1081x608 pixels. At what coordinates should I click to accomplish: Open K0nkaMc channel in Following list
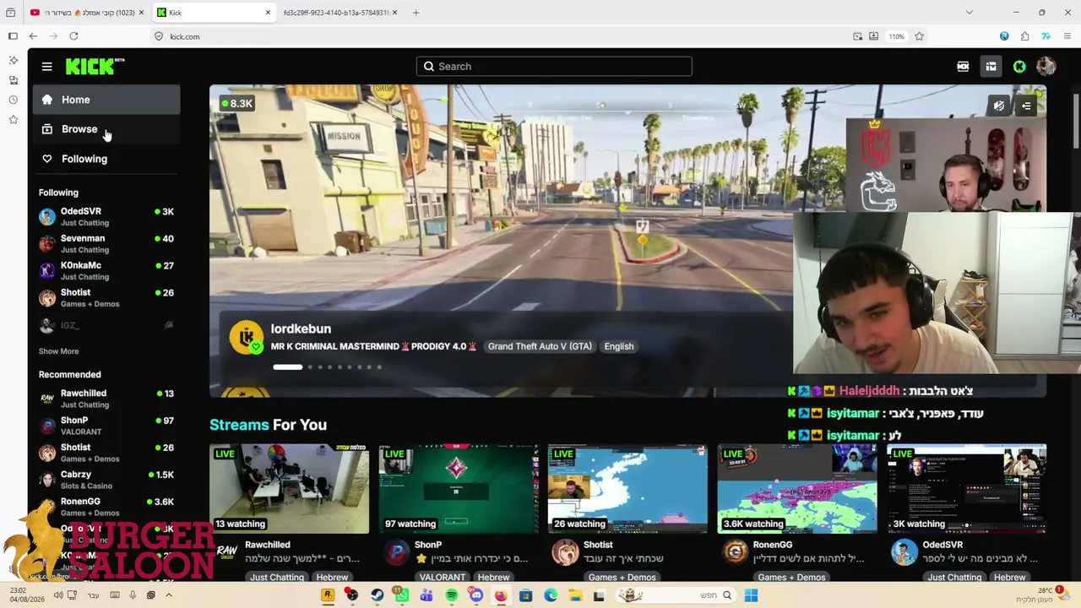coord(106,271)
